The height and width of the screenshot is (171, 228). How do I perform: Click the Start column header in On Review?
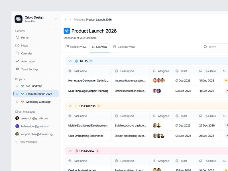click(x=184, y=161)
